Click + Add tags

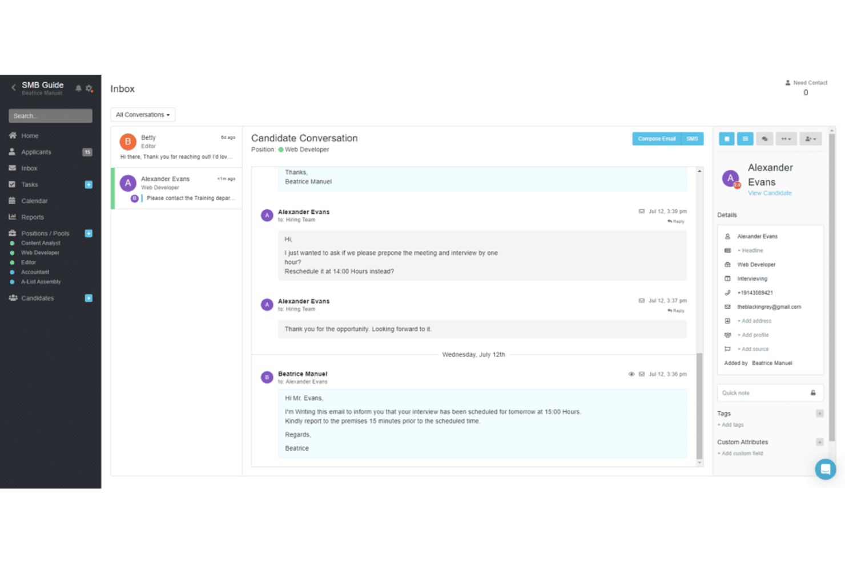click(x=730, y=425)
